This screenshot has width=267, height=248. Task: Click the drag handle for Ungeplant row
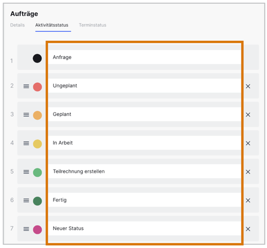pos(26,86)
